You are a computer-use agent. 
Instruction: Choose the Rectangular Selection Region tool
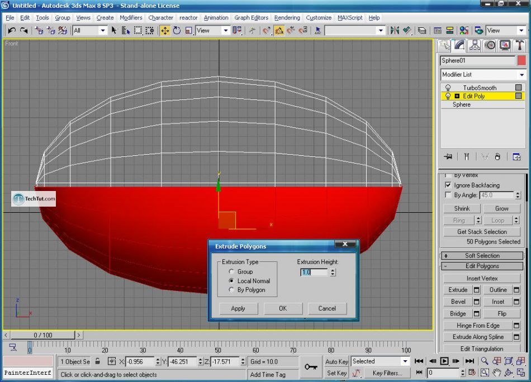pos(138,31)
